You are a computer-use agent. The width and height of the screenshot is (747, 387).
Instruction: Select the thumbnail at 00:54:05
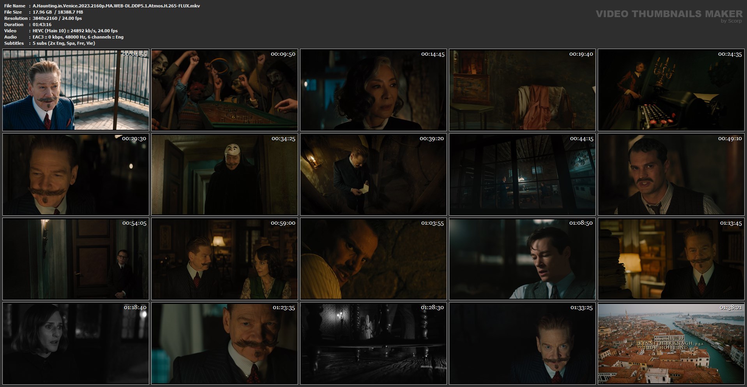76,259
